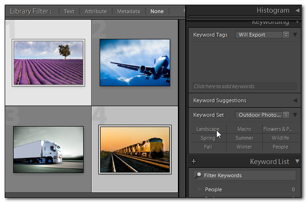Apply the Macro keyword
The width and height of the screenshot is (307, 203).
point(244,129)
